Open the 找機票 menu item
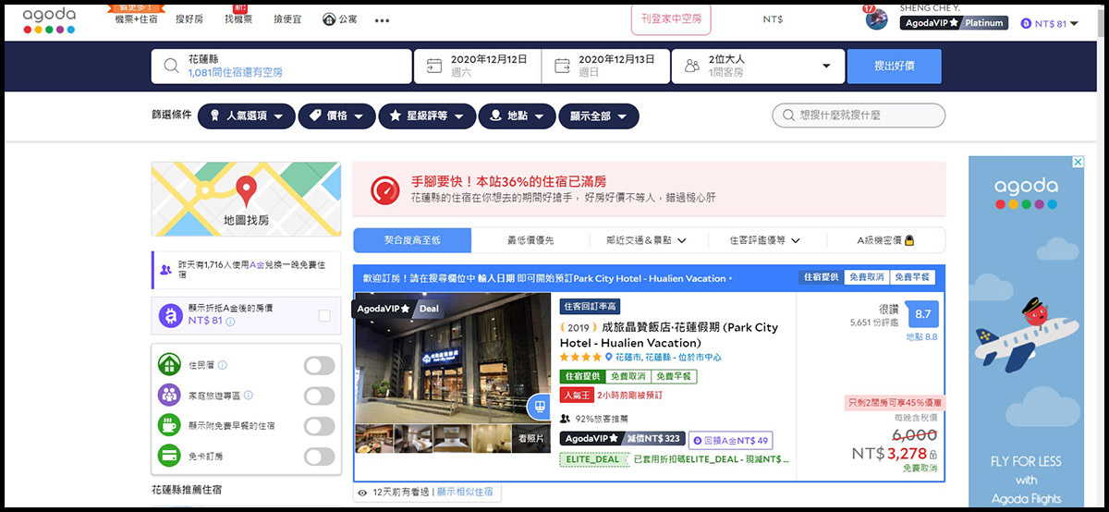The image size is (1109, 512). pyautogui.click(x=238, y=19)
